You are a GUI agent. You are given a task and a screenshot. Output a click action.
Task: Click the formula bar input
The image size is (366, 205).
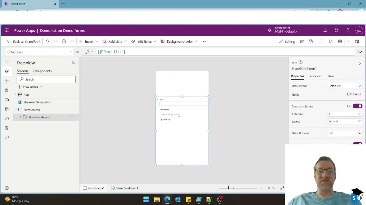click(225, 52)
